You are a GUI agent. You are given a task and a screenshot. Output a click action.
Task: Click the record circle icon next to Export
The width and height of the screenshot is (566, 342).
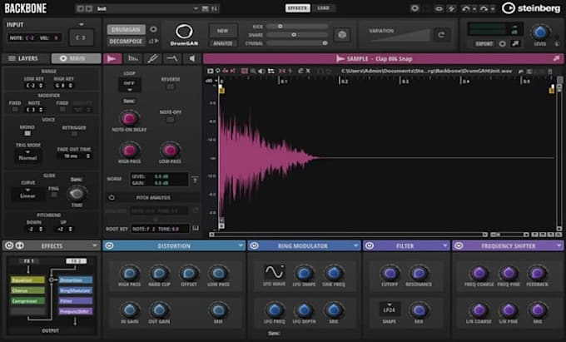point(503,43)
